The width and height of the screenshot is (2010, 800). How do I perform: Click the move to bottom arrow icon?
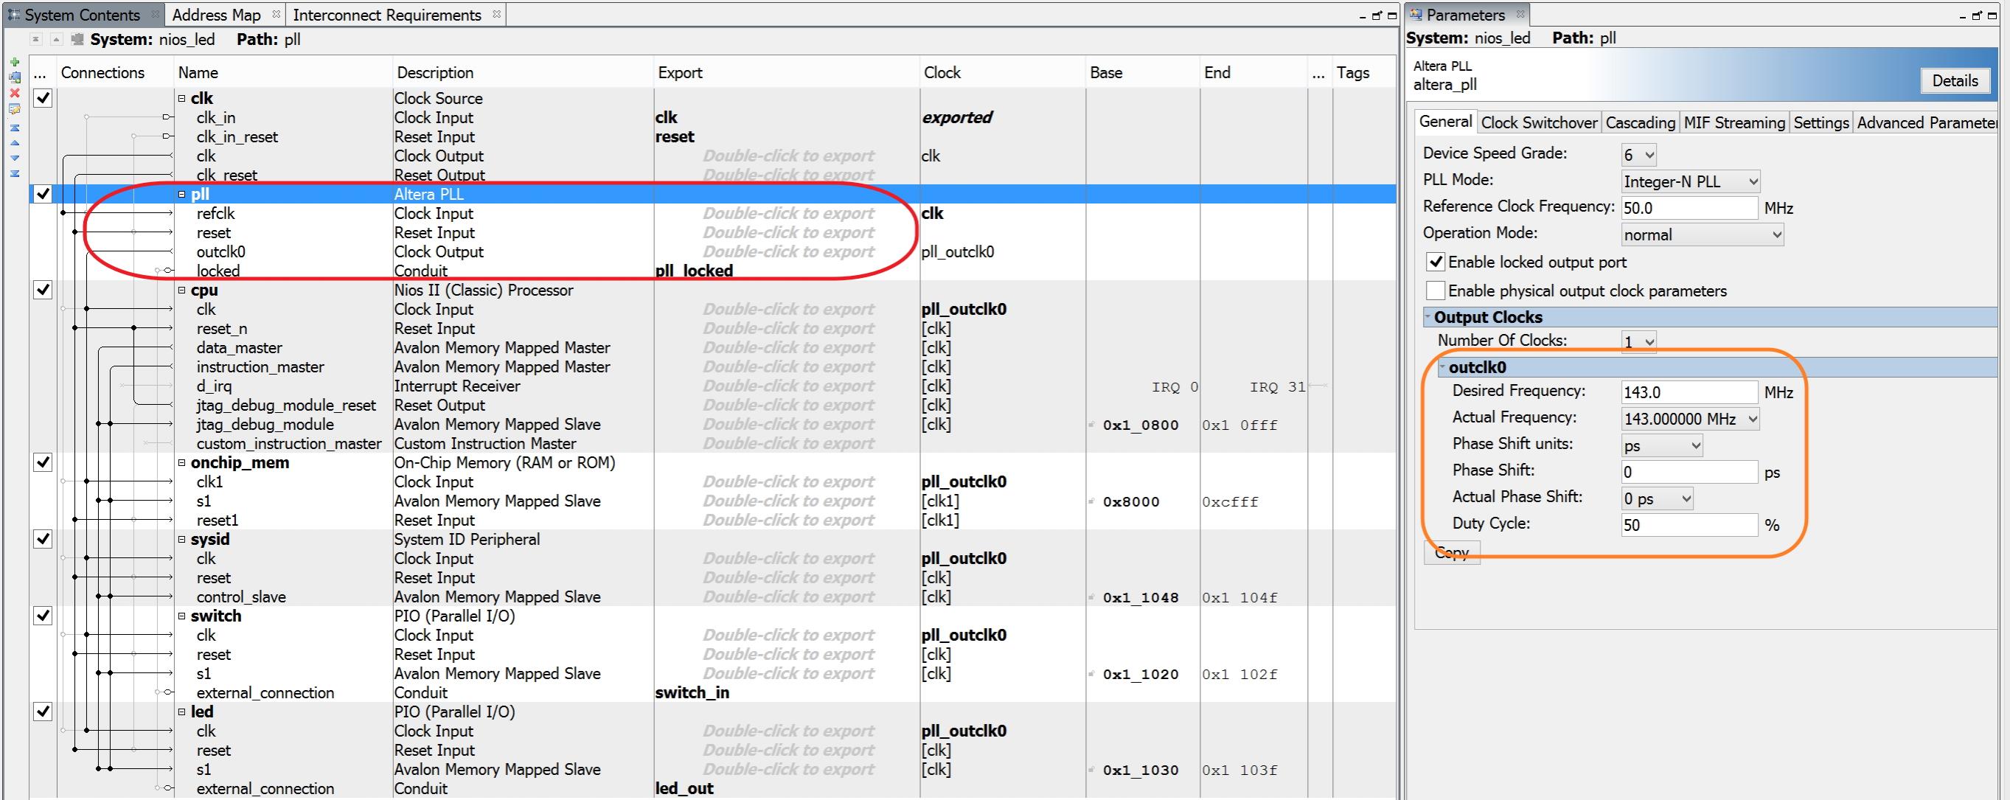(x=14, y=173)
